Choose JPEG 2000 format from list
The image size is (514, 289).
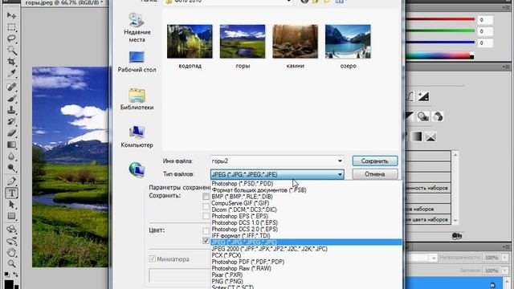[x=306, y=249]
